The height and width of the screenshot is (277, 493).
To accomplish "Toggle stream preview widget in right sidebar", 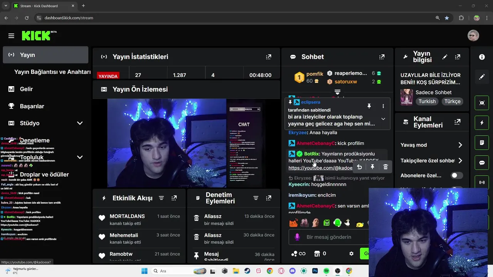I will [x=482, y=103].
